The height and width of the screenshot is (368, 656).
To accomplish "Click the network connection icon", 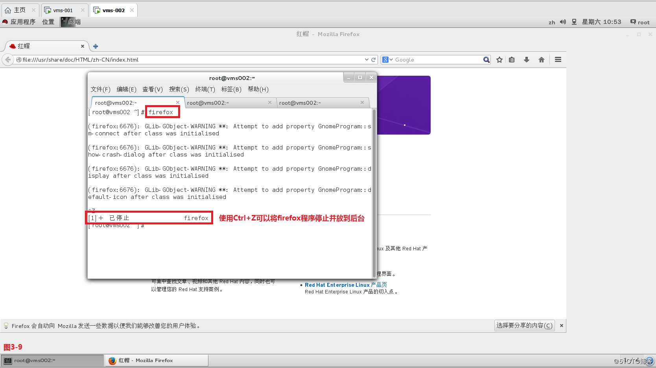I will (x=574, y=22).
